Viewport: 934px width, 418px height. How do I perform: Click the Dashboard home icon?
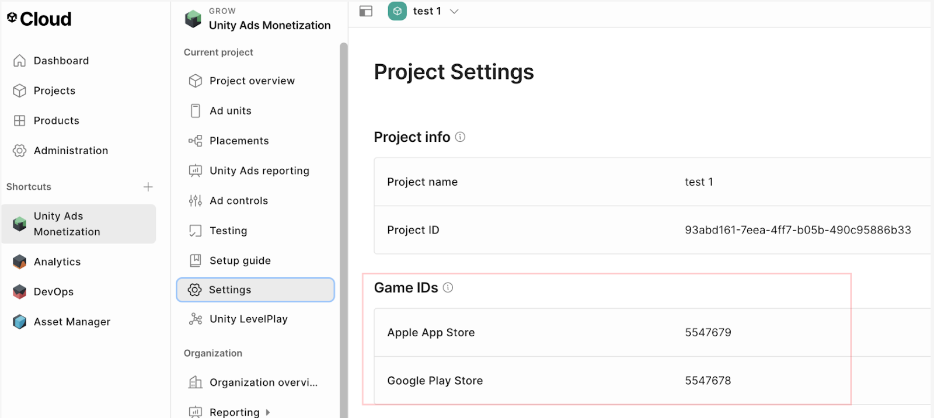pyautogui.click(x=19, y=61)
